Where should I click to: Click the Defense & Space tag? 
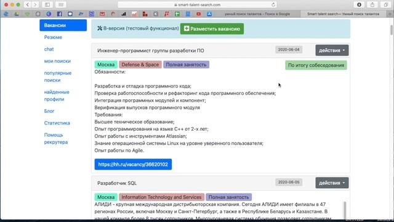pos(140,64)
